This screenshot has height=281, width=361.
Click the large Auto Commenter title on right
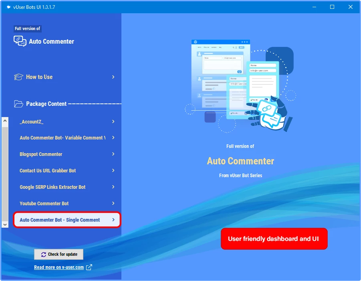240,161
